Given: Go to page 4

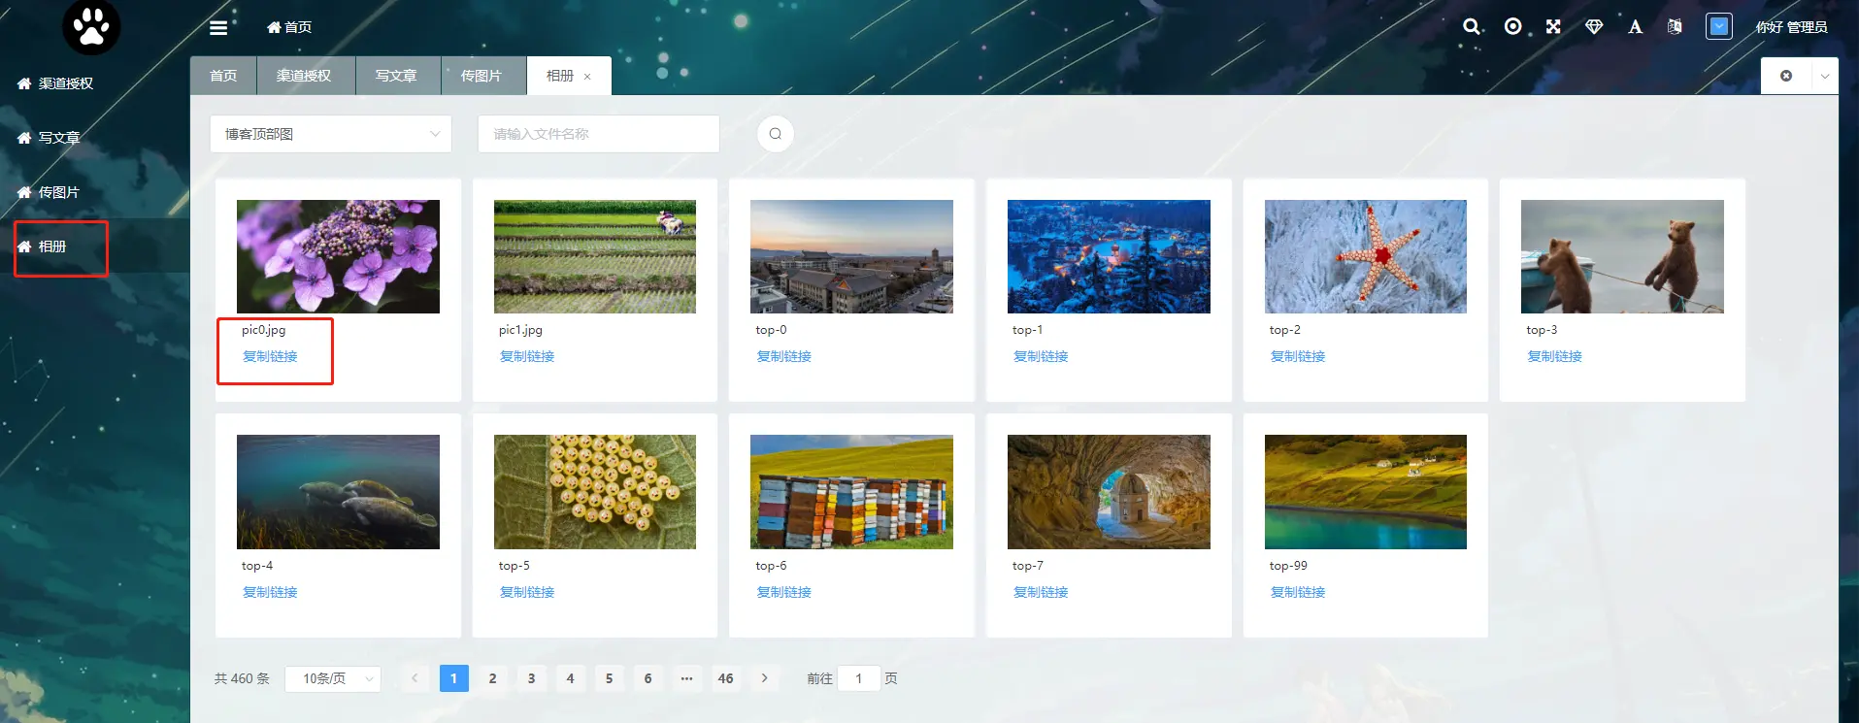Looking at the screenshot, I should point(570,678).
